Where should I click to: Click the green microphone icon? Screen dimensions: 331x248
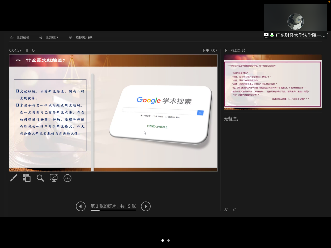point(272,35)
